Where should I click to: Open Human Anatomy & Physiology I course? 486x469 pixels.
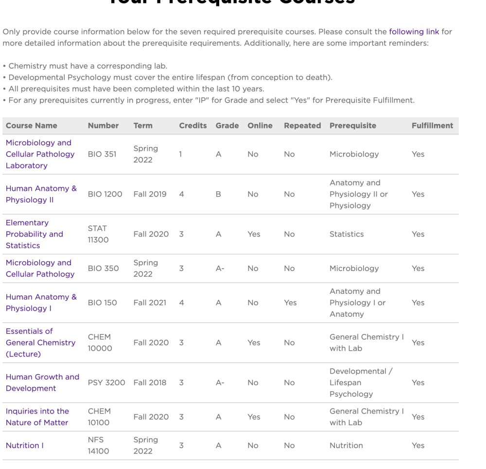tap(41, 303)
